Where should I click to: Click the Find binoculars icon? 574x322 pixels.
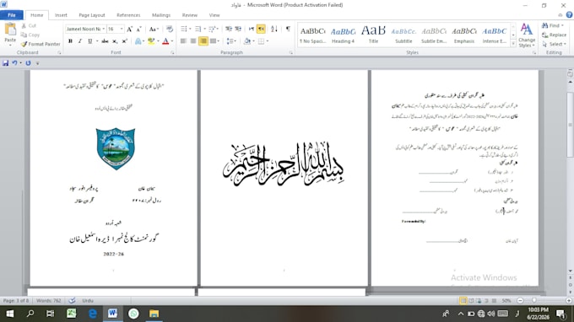click(x=545, y=25)
